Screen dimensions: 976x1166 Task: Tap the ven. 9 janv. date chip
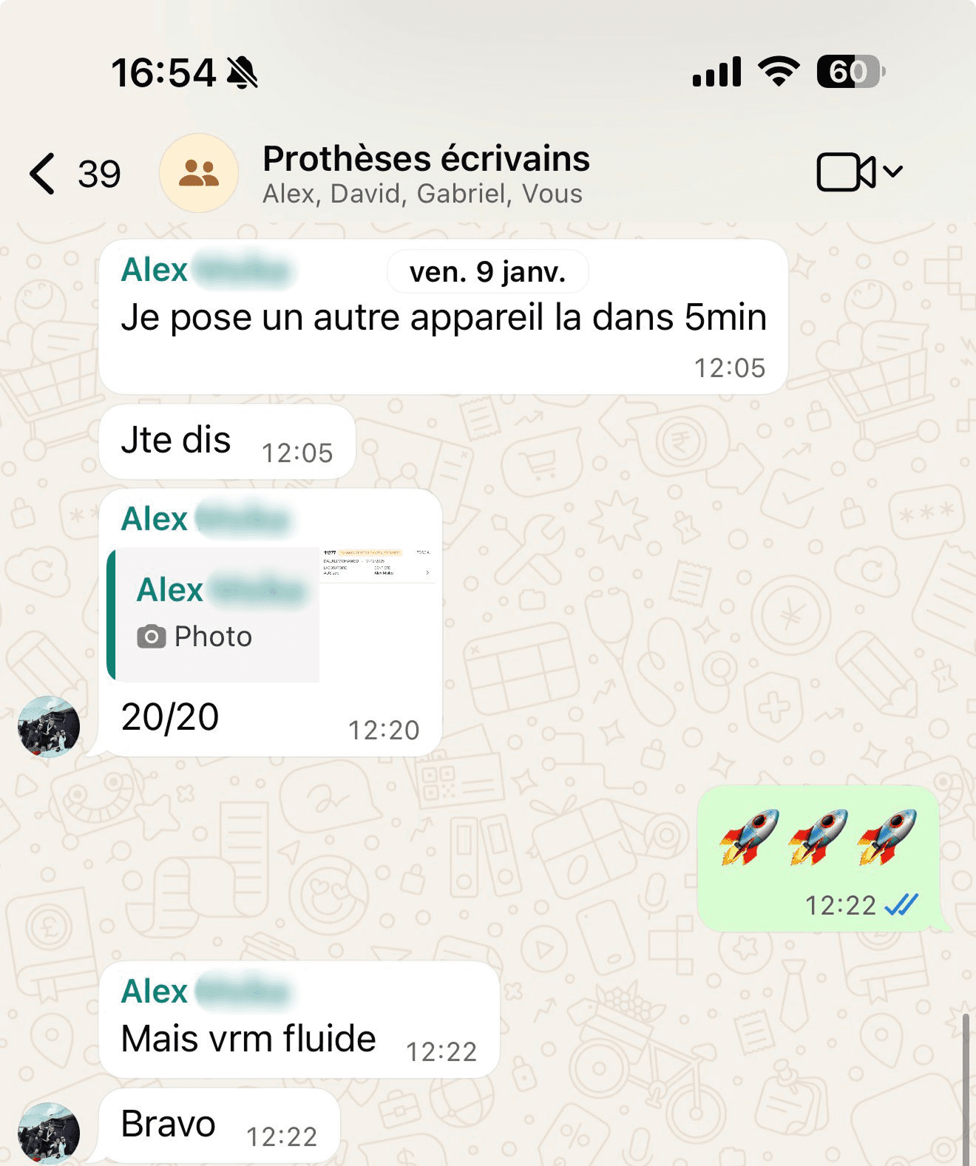pos(488,272)
